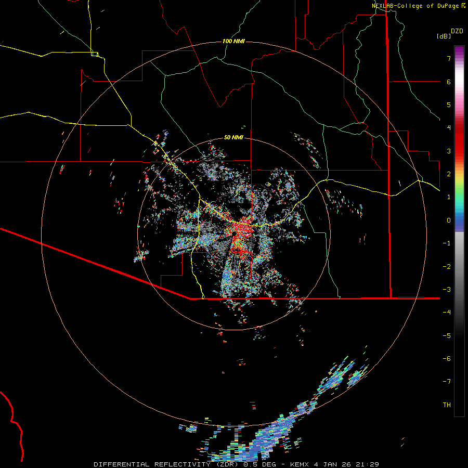Click the -2 value on the color scale
The height and width of the screenshot is (468, 468).
pos(447,267)
